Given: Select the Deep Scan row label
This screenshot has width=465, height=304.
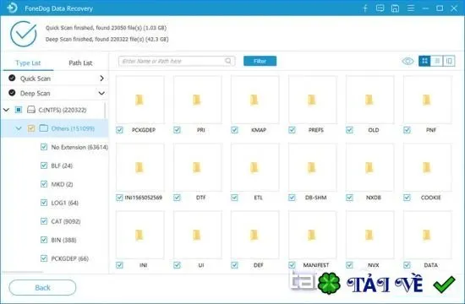Looking at the screenshot, I should coord(35,94).
